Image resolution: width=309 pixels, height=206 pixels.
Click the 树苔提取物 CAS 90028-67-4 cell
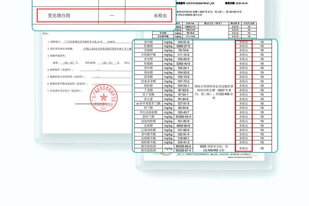point(183,150)
